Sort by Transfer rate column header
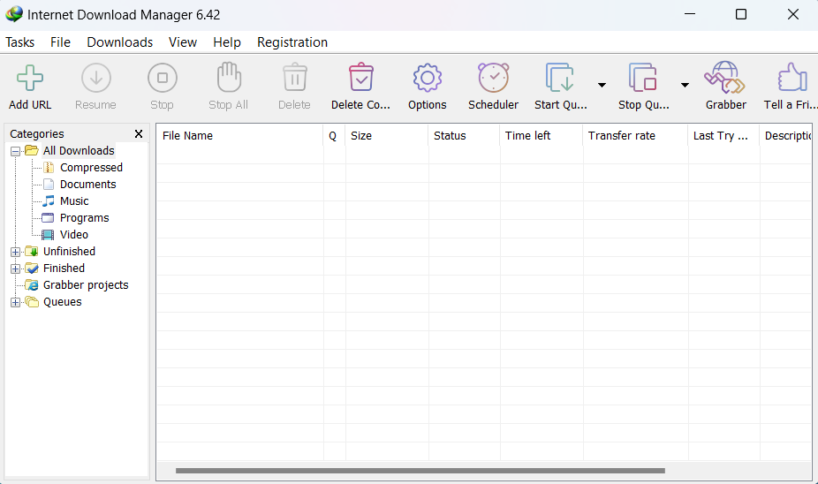Image resolution: width=818 pixels, height=484 pixels. (635, 136)
